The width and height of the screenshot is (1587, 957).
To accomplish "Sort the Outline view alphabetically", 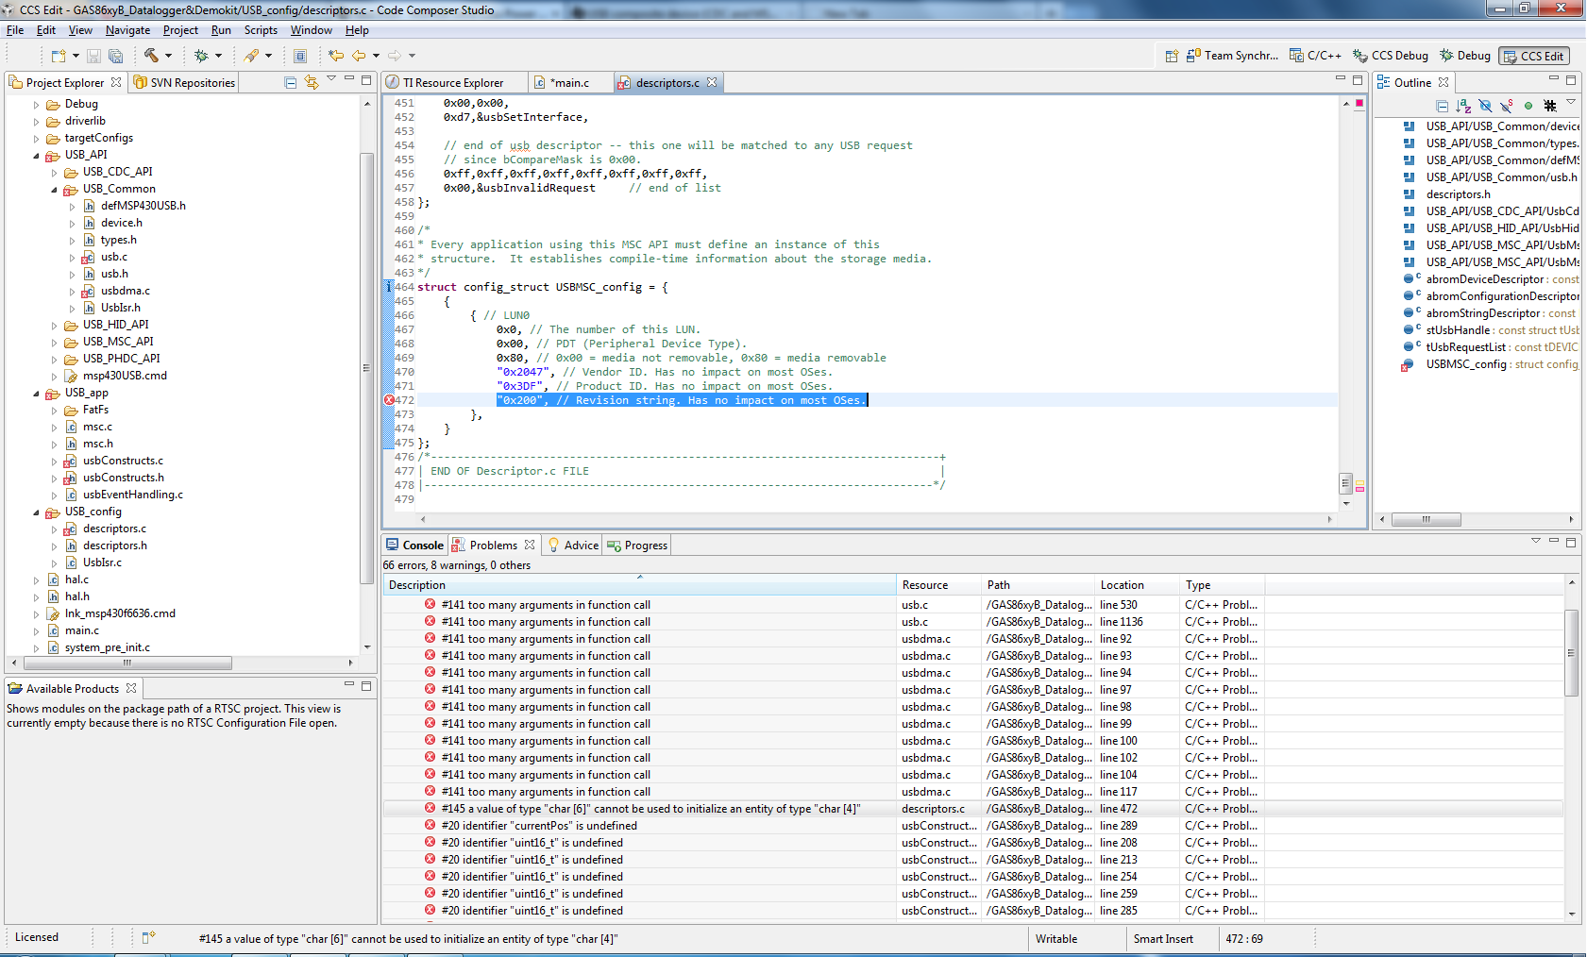I will [x=1464, y=106].
